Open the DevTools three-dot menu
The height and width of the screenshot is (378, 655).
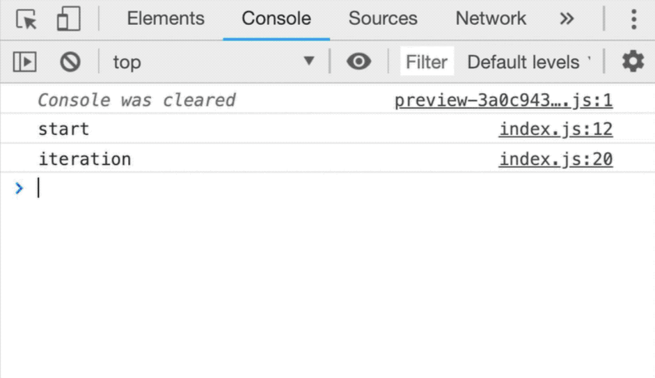[x=633, y=19]
